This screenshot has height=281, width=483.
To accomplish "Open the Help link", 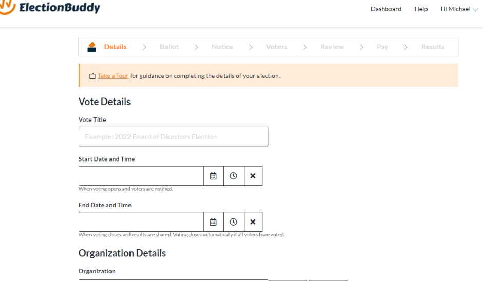I will [x=421, y=9].
